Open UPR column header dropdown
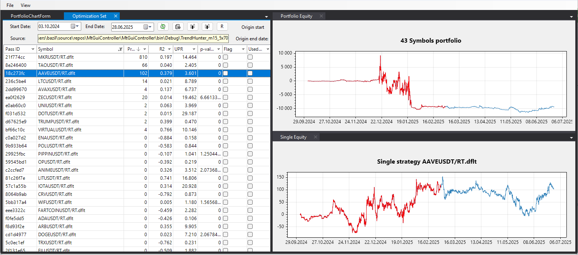This screenshot has height=255, width=578. pos(194,49)
